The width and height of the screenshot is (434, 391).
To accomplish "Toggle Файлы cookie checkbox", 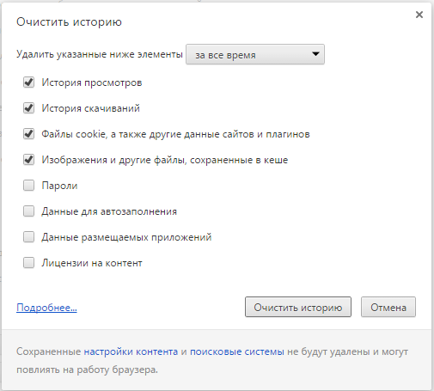I will (28, 134).
